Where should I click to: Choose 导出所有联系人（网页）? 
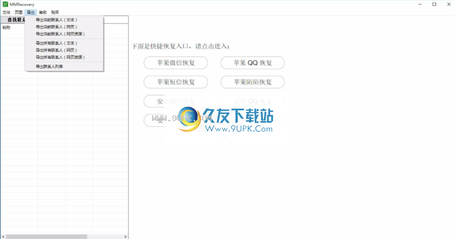tap(64, 50)
